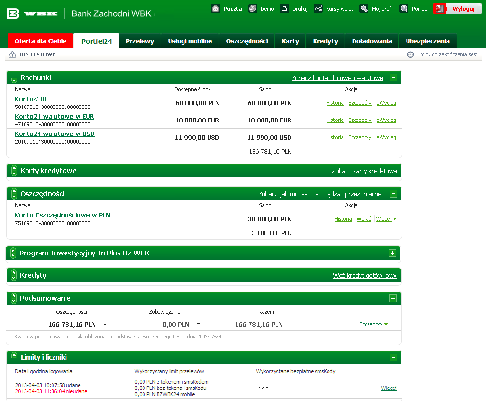Click the reorder arrow on Limity i liczniki header

pos(14,355)
